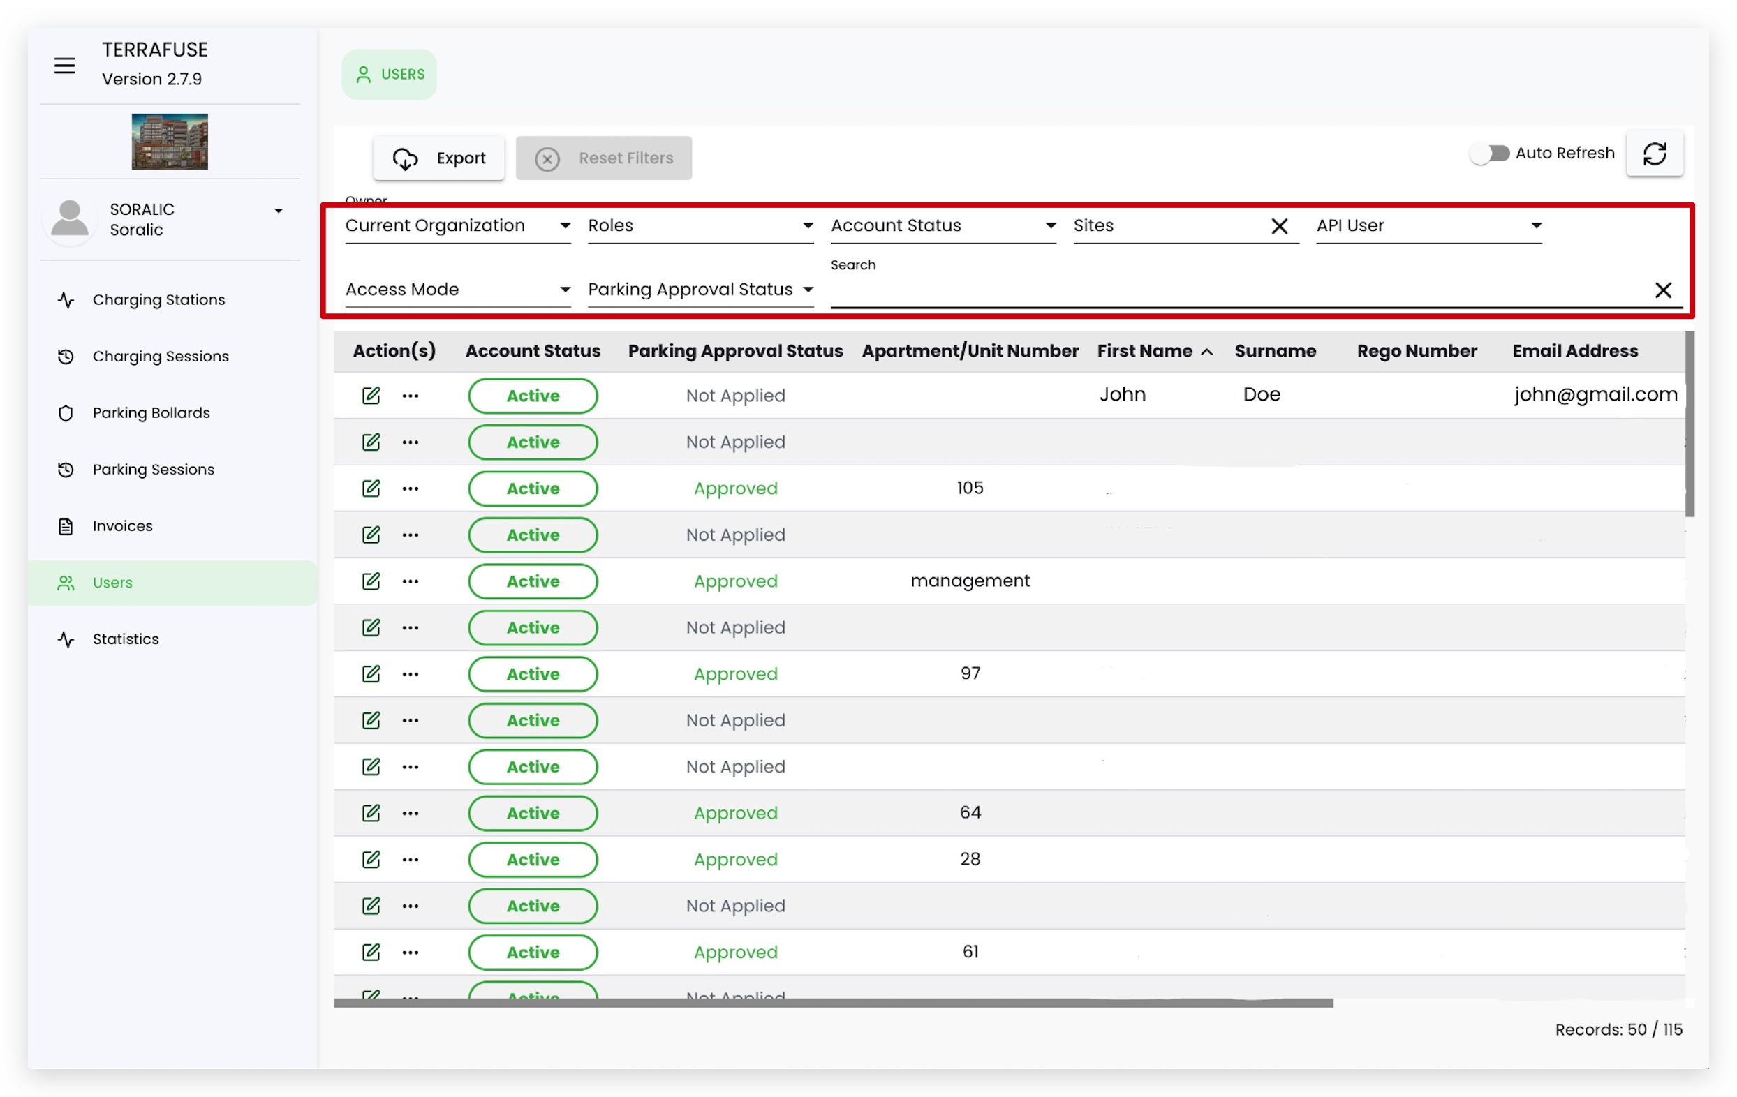Open Charging Stations in the sidebar
This screenshot has height=1097, width=1737.
click(x=158, y=299)
